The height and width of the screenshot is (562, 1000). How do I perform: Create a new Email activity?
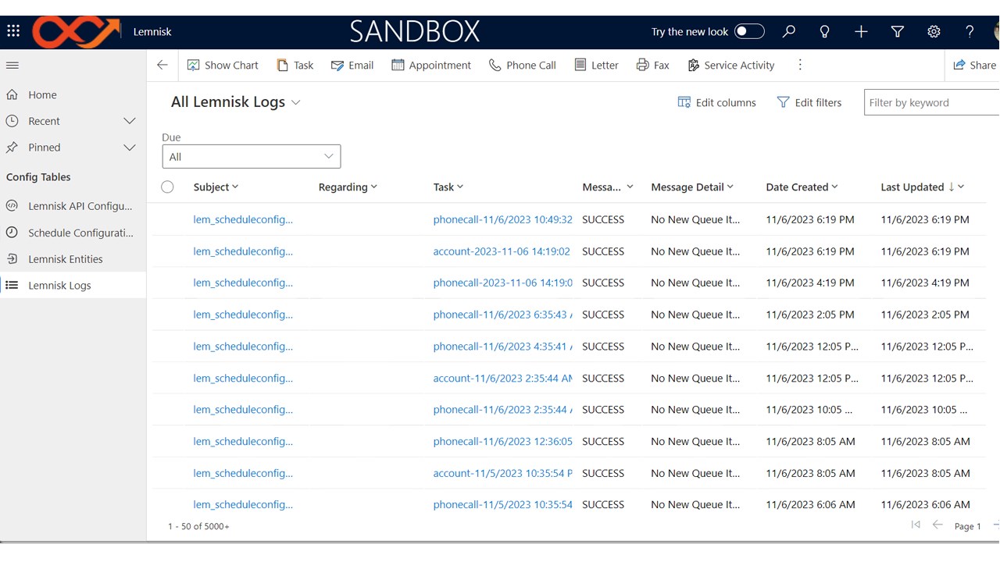[x=352, y=66]
